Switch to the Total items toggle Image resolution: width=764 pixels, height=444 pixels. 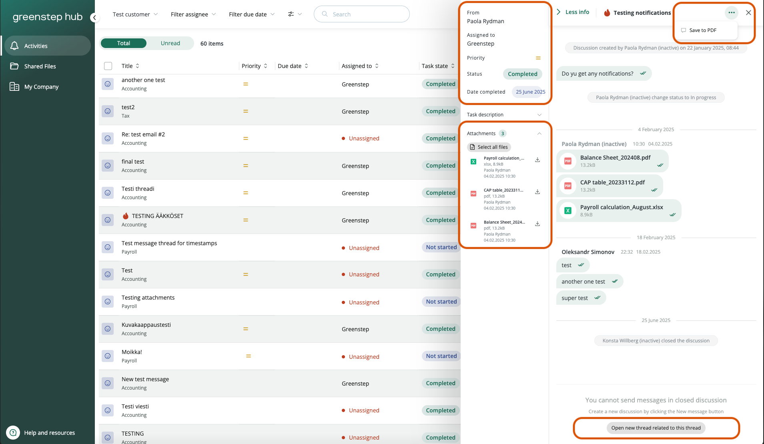[x=124, y=43]
